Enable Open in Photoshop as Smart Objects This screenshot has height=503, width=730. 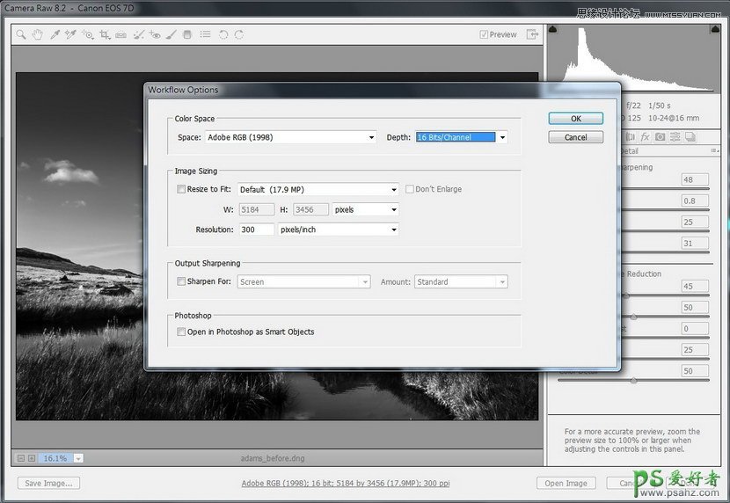pos(181,332)
